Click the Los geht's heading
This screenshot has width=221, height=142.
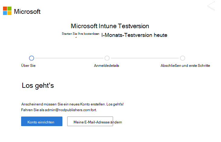[38, 85]
